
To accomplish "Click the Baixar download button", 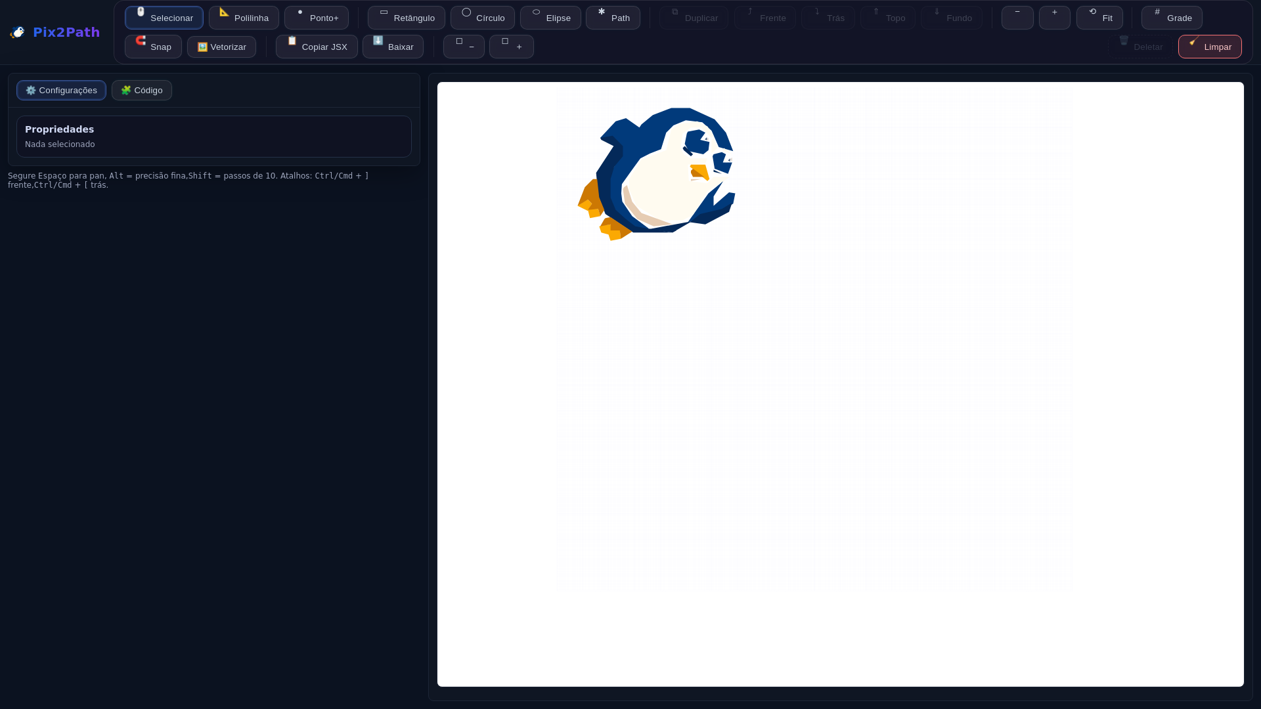I will tap(393, 47).
